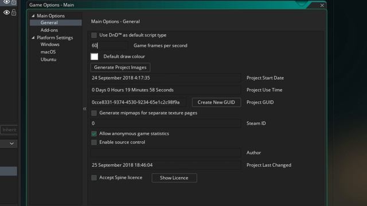Collapse the Platform Settings tree node
367x206 pixels.
click(33, 38)
